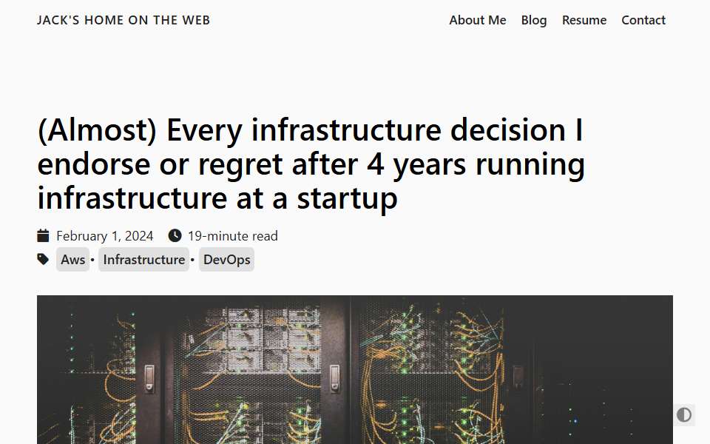
Task: Click the left cabinet door latch in photo
Action: (149, 378)
